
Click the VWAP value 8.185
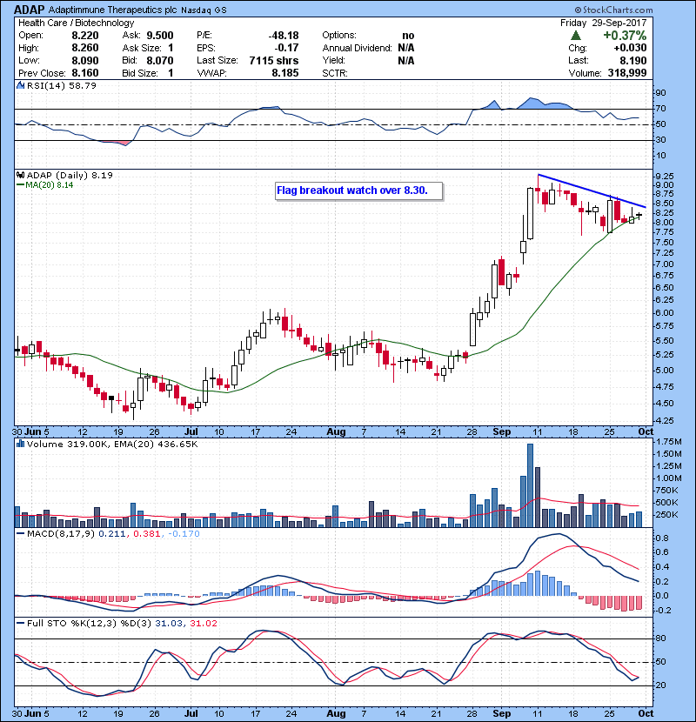(x=285, y=73)
